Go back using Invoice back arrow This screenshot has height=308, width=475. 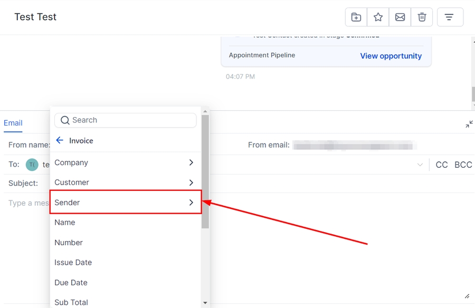click(60, 140)
